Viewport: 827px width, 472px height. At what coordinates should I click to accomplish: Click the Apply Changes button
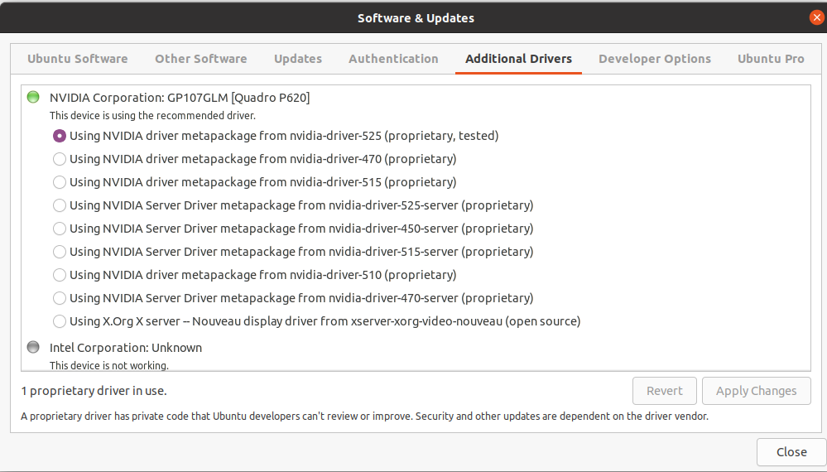pyautogui.click(x=757, y=391)
